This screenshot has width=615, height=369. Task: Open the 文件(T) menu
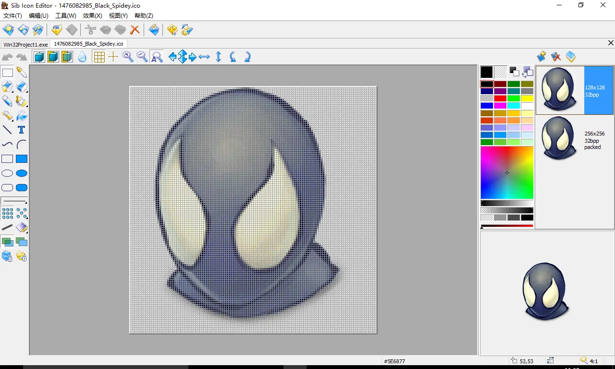coord(12,16)
